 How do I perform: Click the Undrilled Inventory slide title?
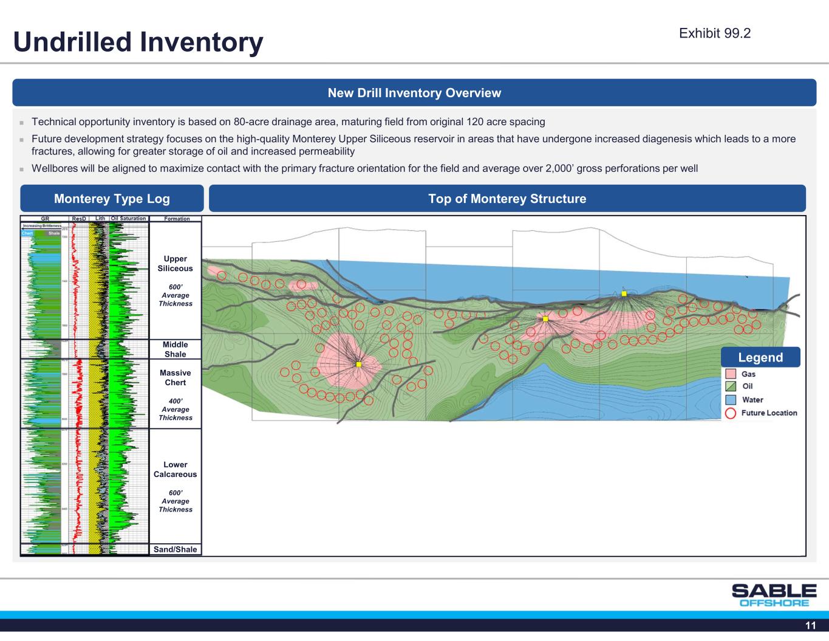pyautogui.click(x=138, y=42)
